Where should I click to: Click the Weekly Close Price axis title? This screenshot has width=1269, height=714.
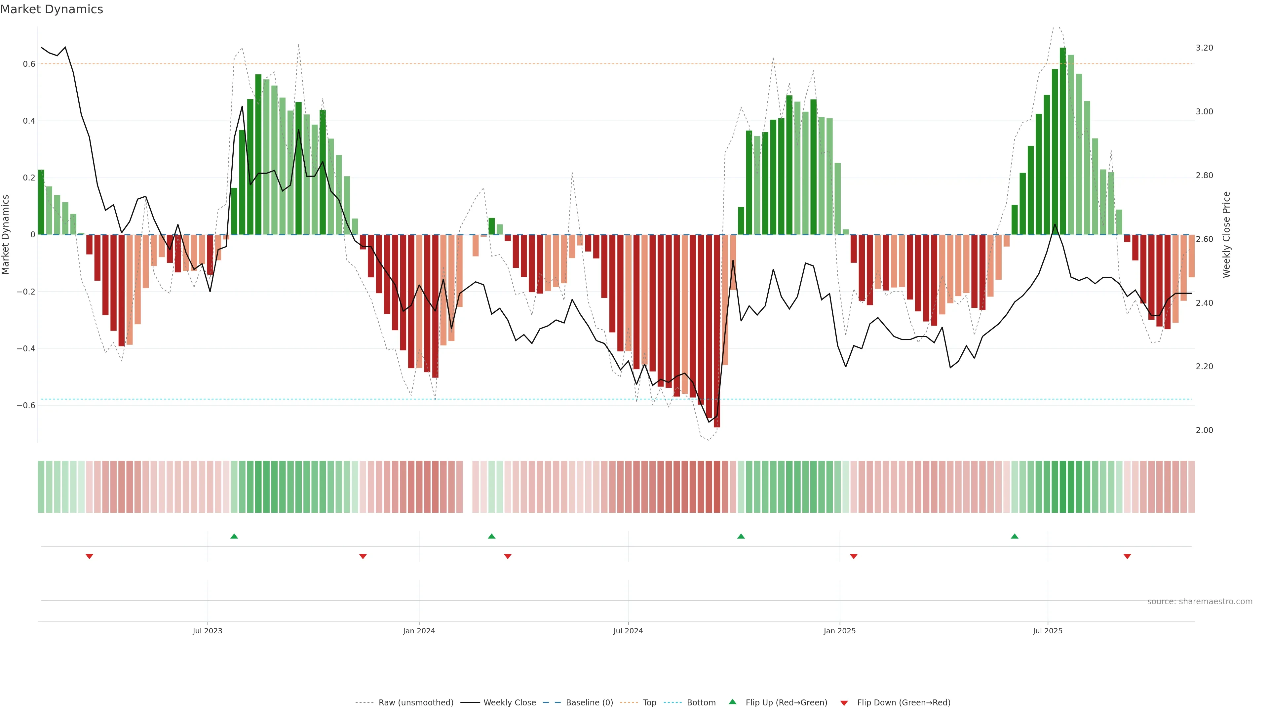click(1226, 235)
